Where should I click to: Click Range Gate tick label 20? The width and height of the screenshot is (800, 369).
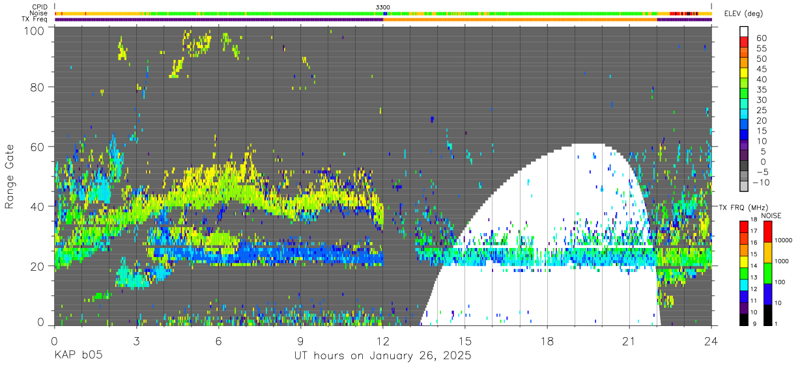coord(38,266)
